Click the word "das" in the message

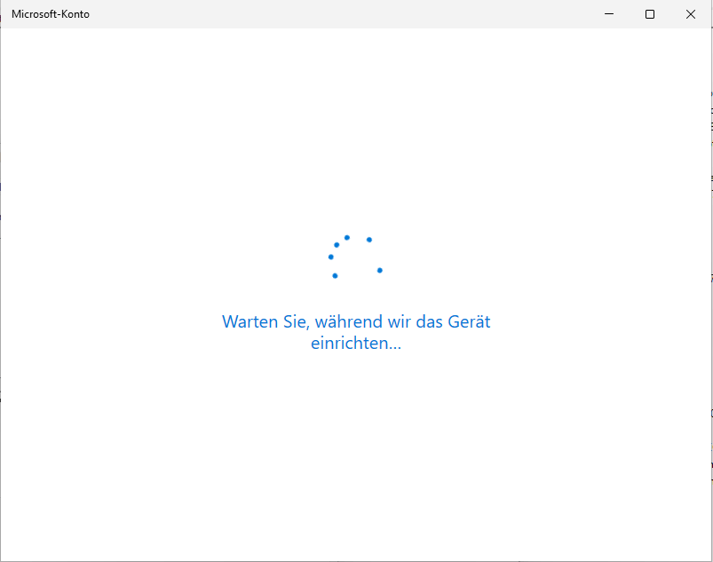pos(434,321)
